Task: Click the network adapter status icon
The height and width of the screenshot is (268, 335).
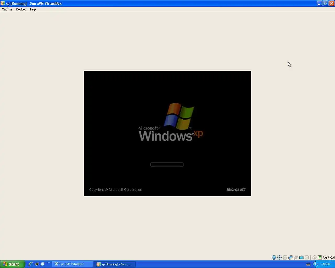Action: click(x=291, y=258)
